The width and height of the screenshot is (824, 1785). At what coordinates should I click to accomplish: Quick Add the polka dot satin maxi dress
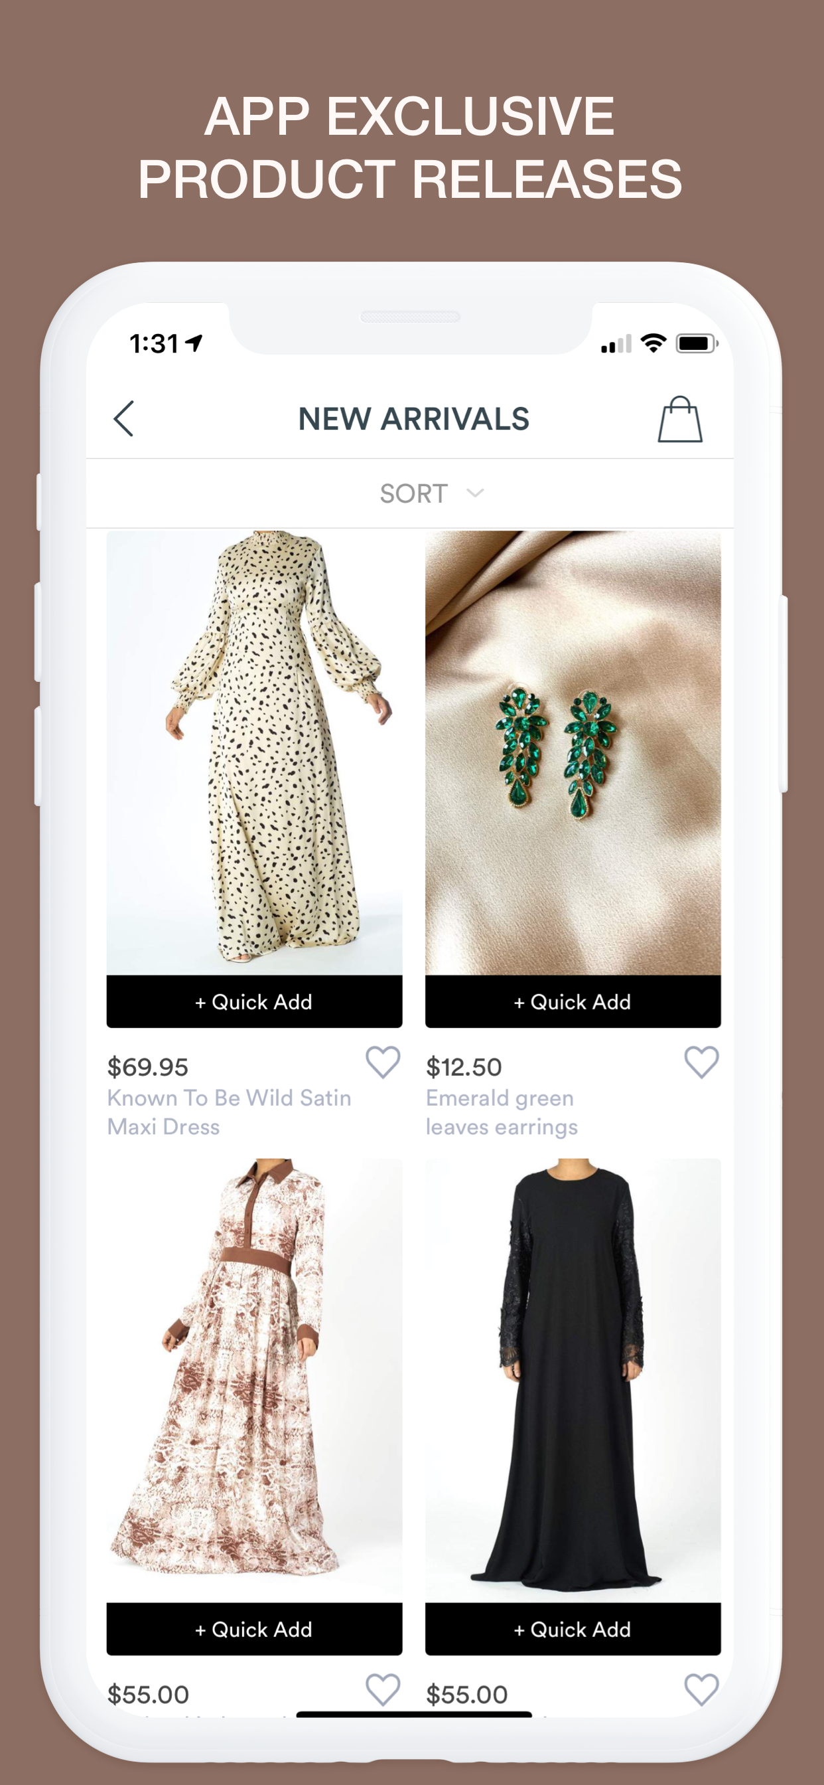pyautogui.click(x=254, y=1001)
